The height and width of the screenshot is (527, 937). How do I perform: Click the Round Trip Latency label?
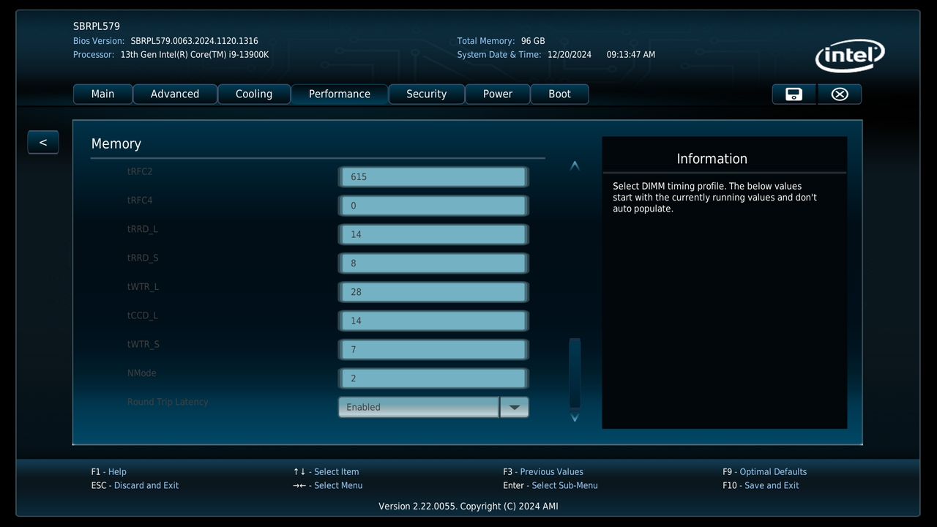(168, 402)
